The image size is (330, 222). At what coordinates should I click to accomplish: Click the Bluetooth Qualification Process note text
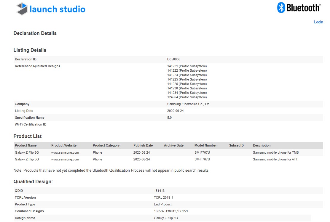point(111,170)
